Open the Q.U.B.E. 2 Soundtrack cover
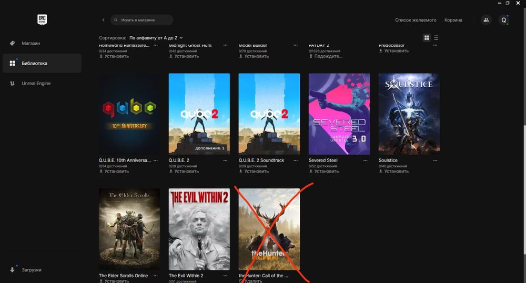This screenshot has height=283, width=526. (269, 114)
